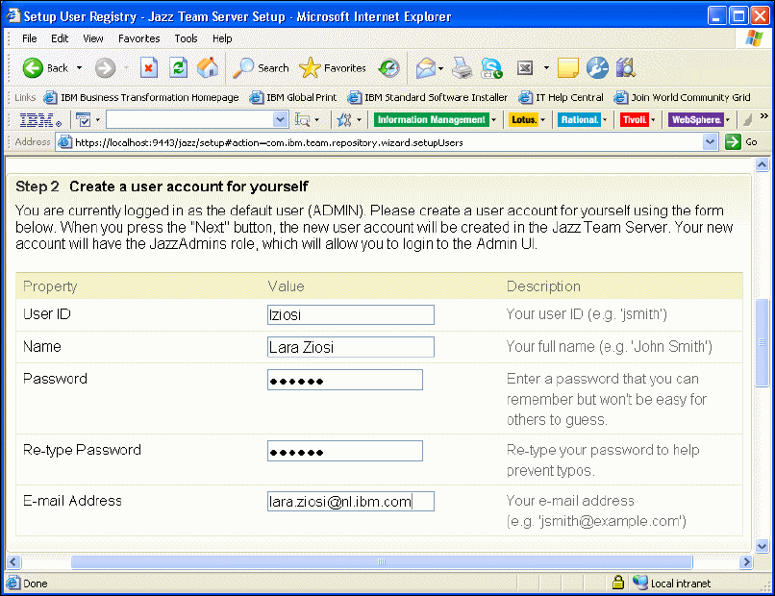The height and width of the screenshot is (596, 775).
Task: Click the horizontal scrollbar left arrow
Action: click(x=12, y=562)
